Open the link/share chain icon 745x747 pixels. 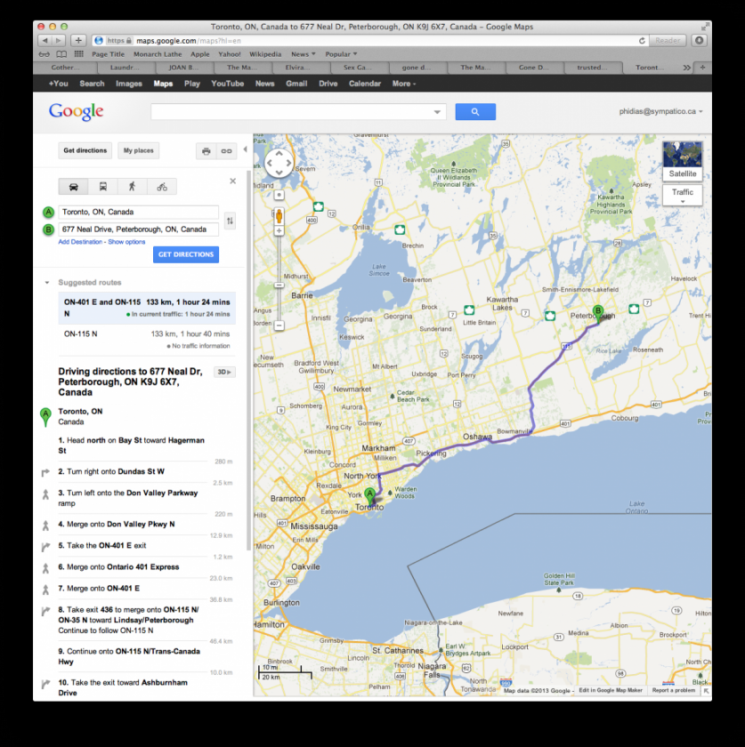226,151
